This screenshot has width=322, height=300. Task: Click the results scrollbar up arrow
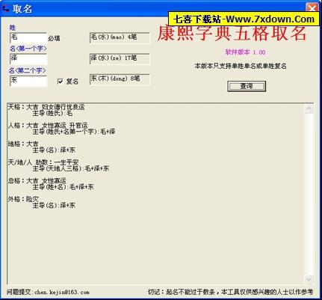pyautogui.click(x=309, y=108)
